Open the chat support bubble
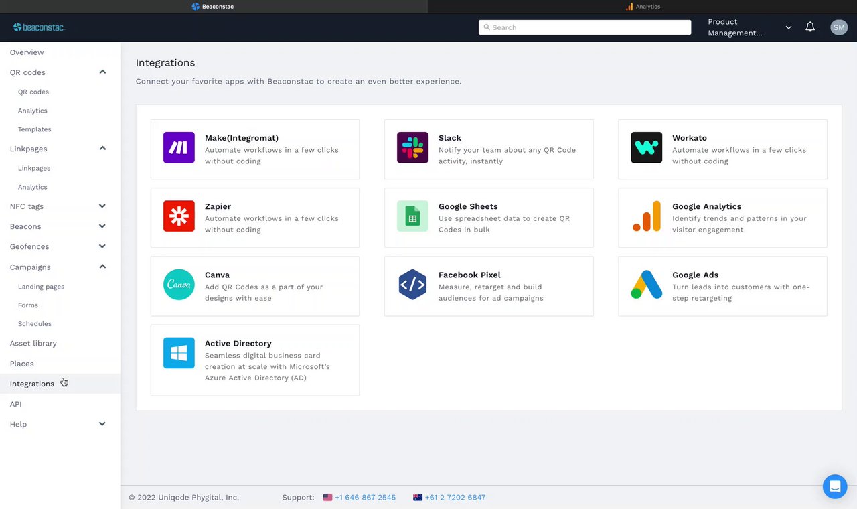Screen dimensions: 857x509 (835, 487)
